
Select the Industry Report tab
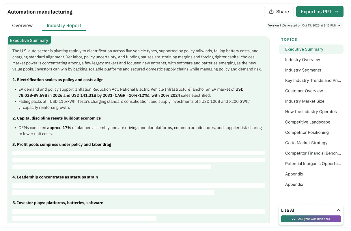click(x=64, y=25)
